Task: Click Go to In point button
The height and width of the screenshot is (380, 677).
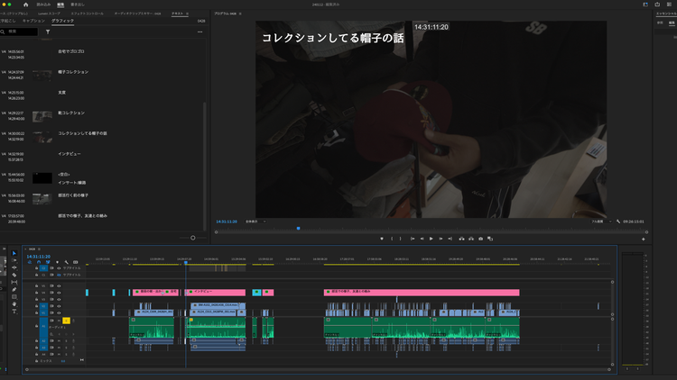Action: (x=413, y=239)
